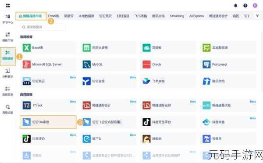Open the 金蝶精斗云云进销存 connector card

[x=168, y=156]
